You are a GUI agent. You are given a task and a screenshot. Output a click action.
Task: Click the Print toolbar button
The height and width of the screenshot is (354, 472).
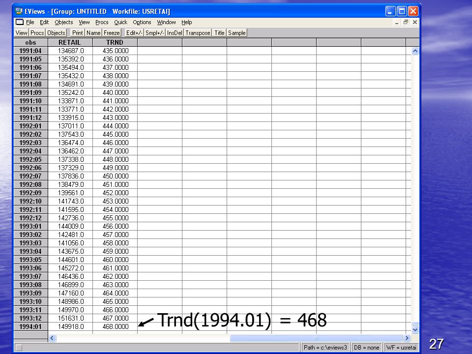[x=77, y=33]
